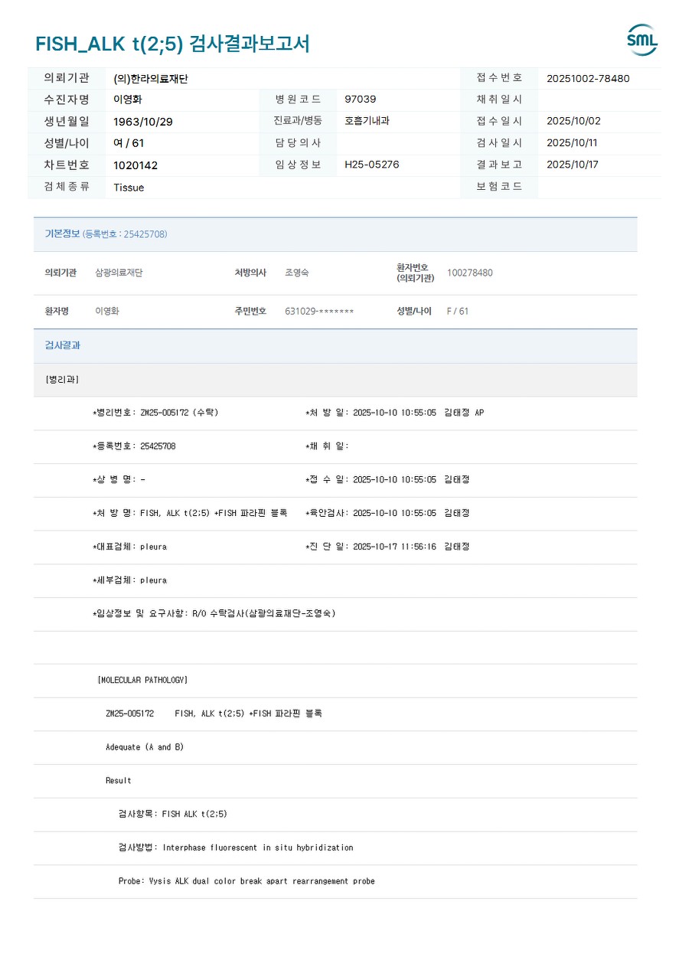
Task: Click the 진단일 timestamp 2025-10-17 11:56:16
Action: (x=394, y=547)
